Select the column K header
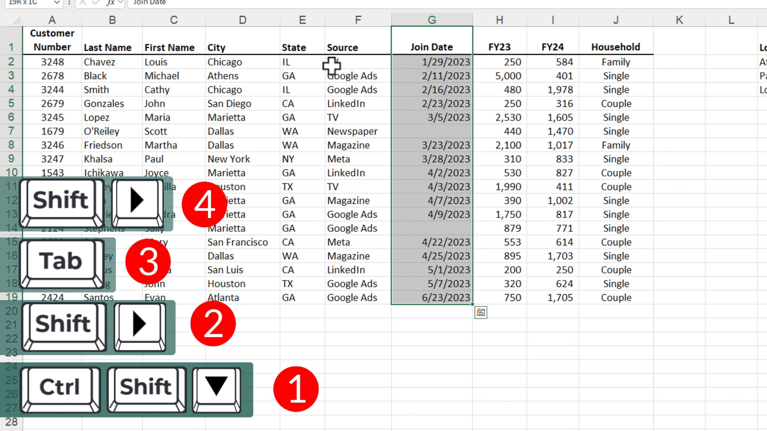Image resolution: width=767 pixels, height=431 pixels. click(679, 20)
